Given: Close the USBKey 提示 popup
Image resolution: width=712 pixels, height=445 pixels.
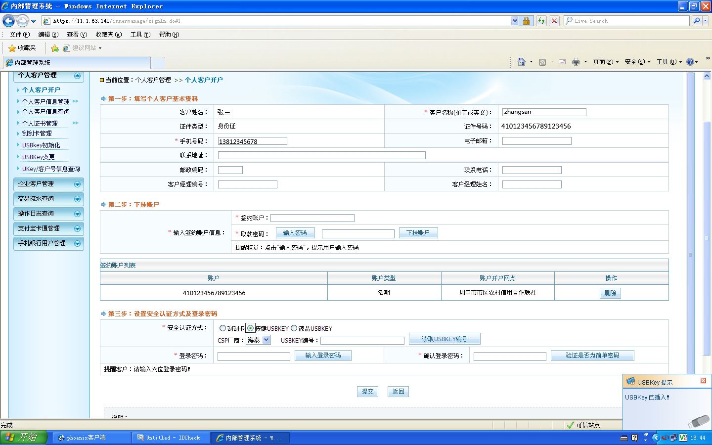Looking at the screenshot, I should (703, 381).
